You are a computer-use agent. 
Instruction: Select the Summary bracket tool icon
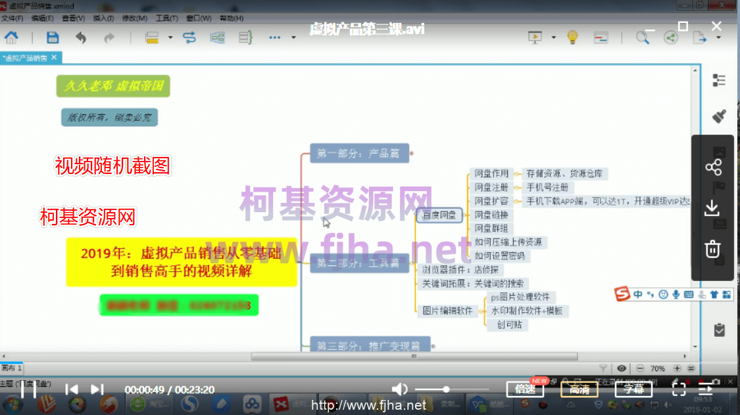tap(245, 37)
